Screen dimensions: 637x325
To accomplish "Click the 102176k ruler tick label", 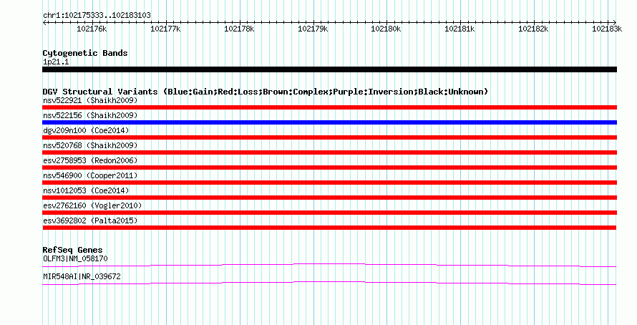I will 92,29.
